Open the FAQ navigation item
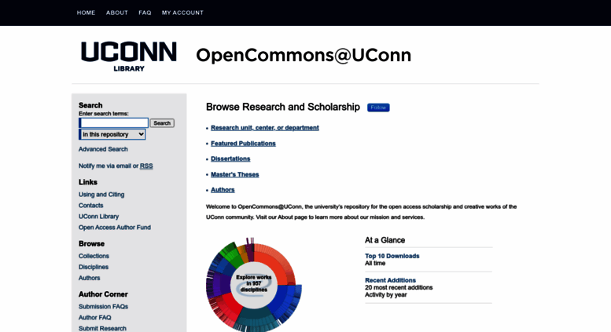The image size is (611, 332). pyautogui.click(x=145, y=13)
